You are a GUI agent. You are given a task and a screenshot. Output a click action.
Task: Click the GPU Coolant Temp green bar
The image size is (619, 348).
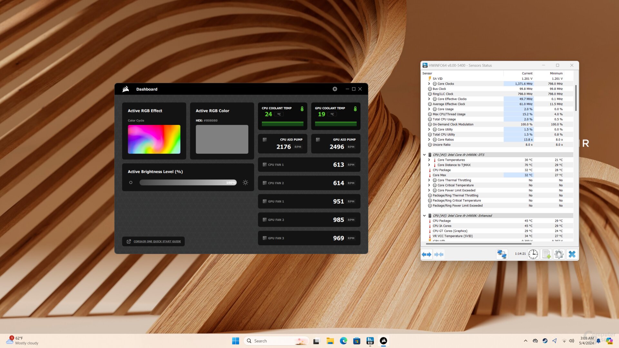tap(336, 124)
